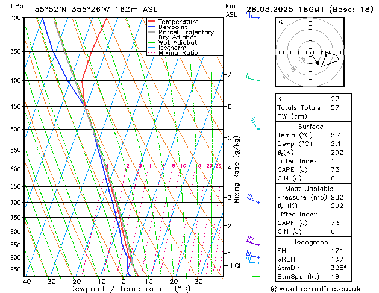Click the Parcel Trajectory legend entry
Image resolution: width=379 pixels, height=293 pixels.
point(181,32)
